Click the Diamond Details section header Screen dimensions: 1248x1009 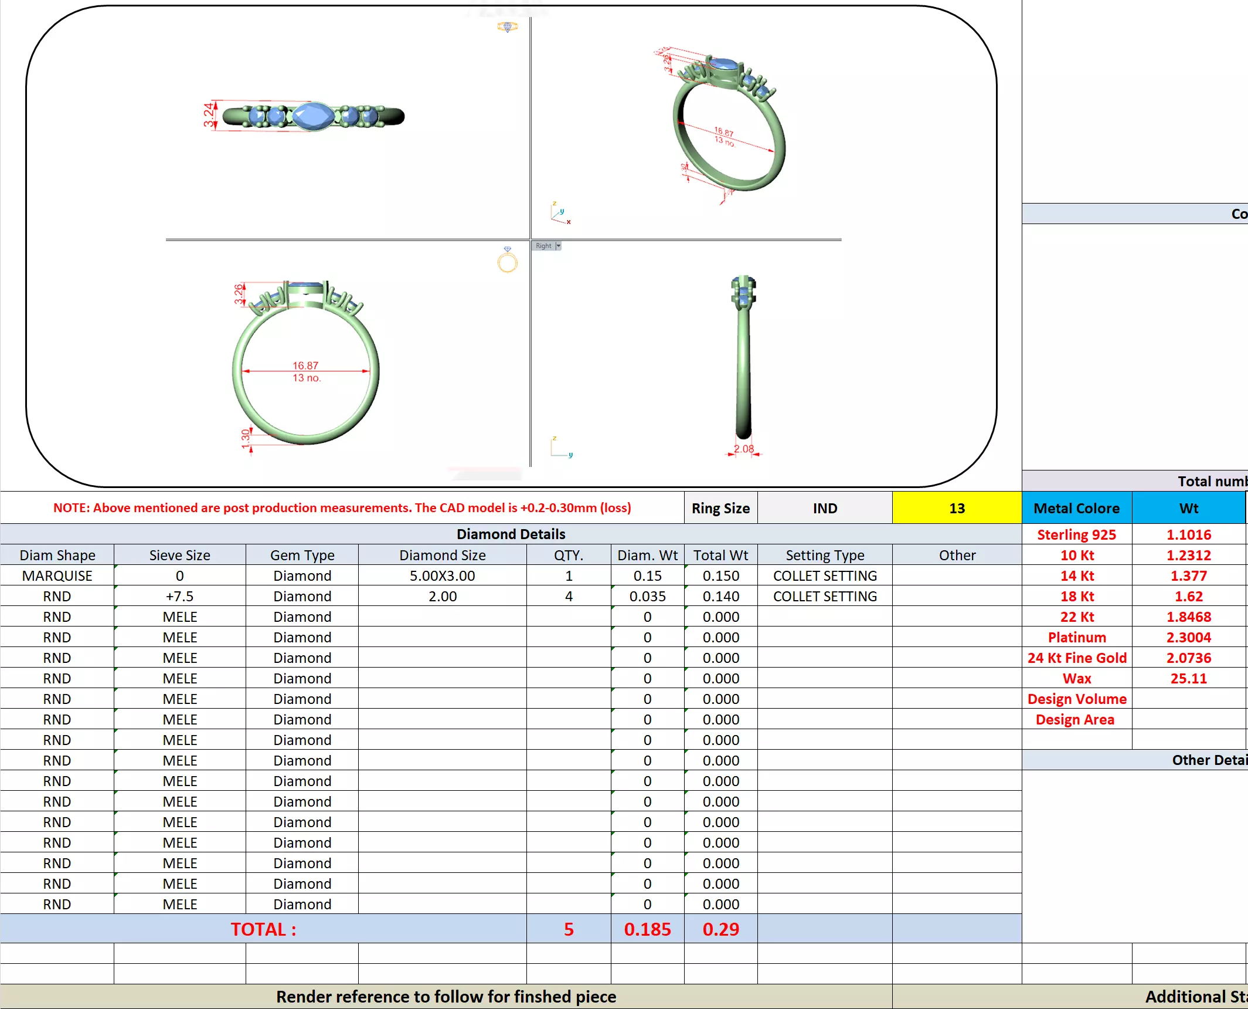[510, 534]
